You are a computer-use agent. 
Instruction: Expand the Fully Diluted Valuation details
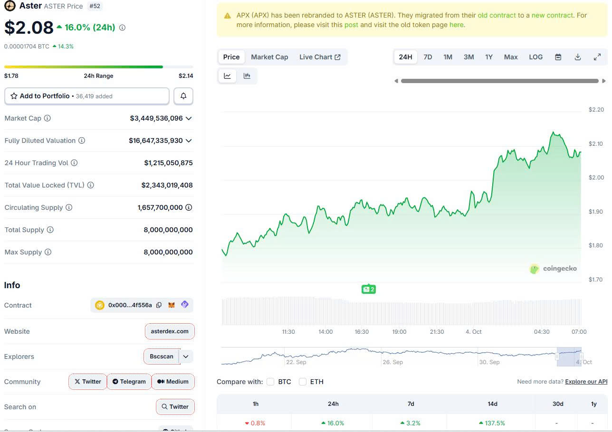click(x=190, y=141)
